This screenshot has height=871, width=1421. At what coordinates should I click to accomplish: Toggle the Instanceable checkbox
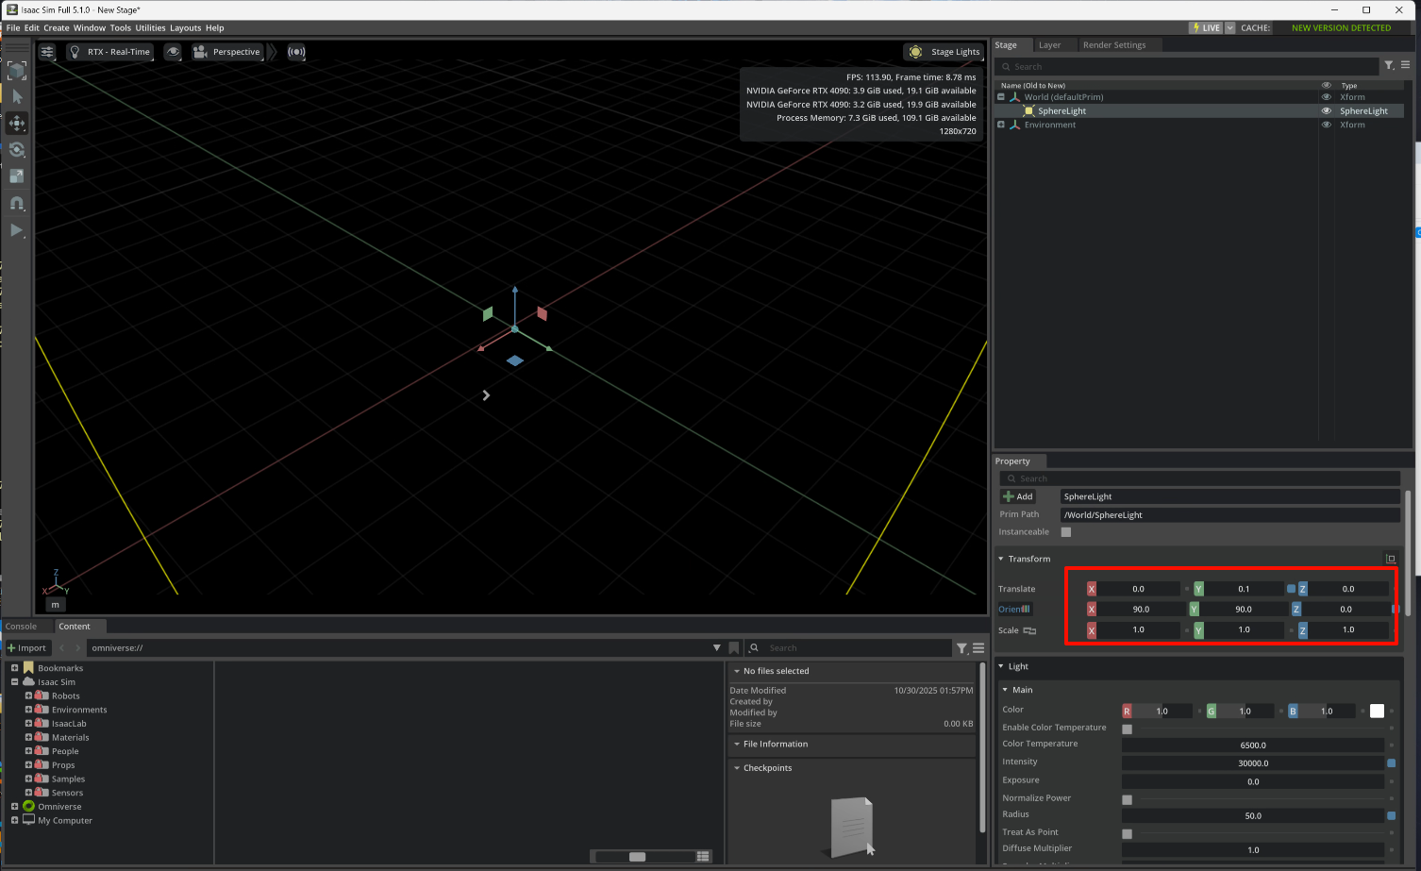point(1066,532)
